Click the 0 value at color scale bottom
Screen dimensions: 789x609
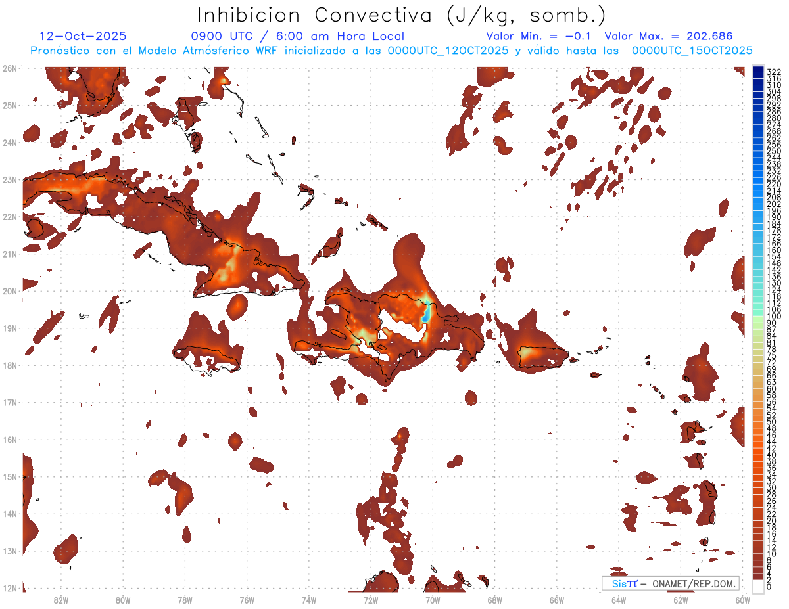pos(769,587)
